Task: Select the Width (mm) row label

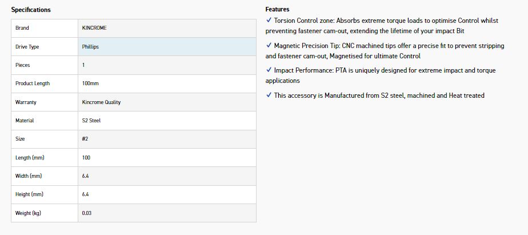Action: pyautogui.click(x=29, y=176)
